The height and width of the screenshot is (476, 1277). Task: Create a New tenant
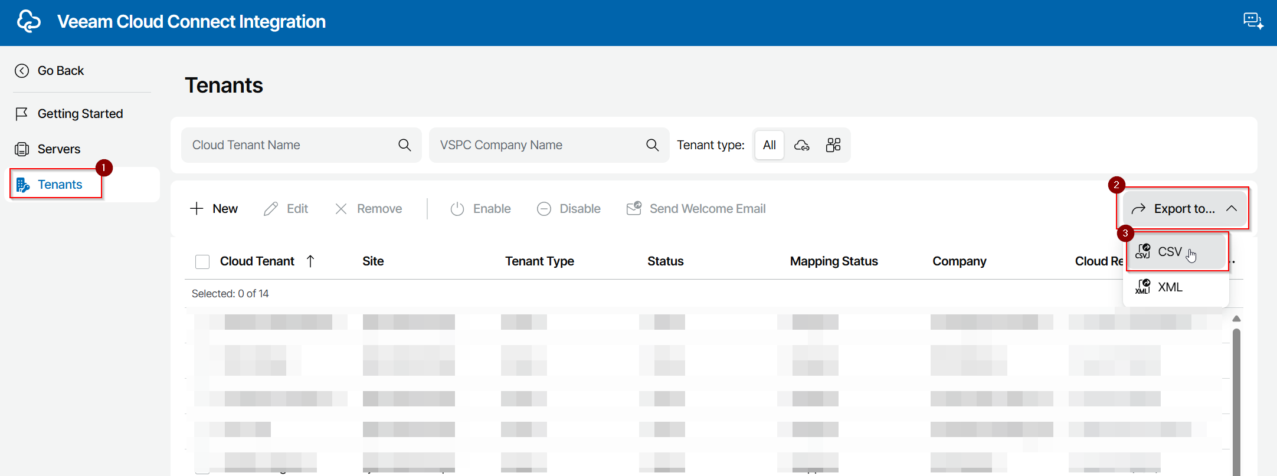214,209
